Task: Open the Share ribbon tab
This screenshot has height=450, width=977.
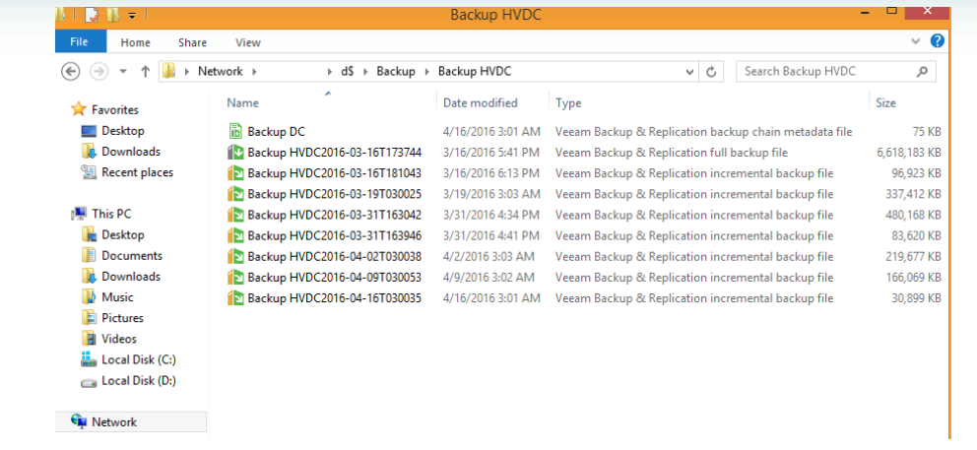Action: pos(192,42)
